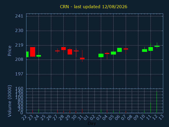Click the 197 price axis label
Viewport: 169px width, 127px height.
[x=19, y=74]
